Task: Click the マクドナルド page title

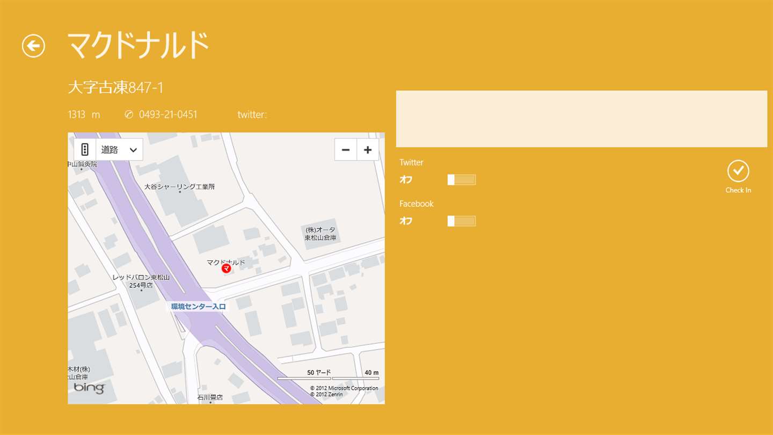Action: click(138, 46)
